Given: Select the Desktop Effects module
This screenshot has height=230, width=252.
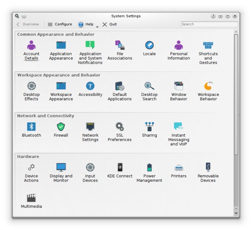Looking at the screenshot, I should click(31, 86).
